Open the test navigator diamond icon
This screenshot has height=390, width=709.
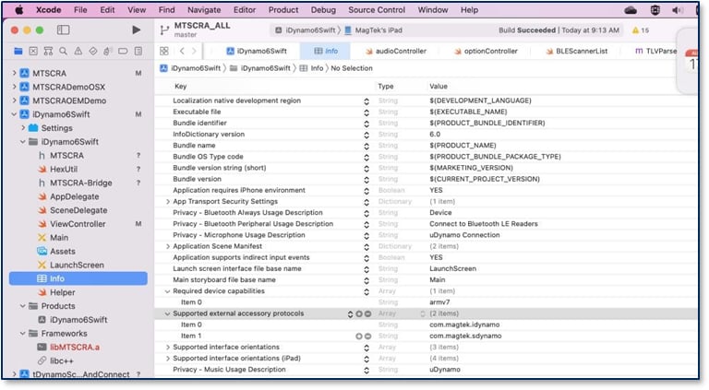point(93,51)
